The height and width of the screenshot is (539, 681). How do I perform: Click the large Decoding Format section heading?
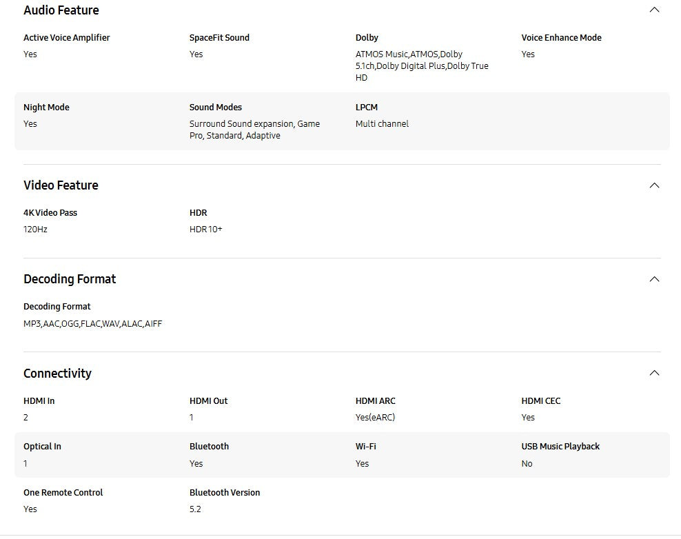(70, 278)
